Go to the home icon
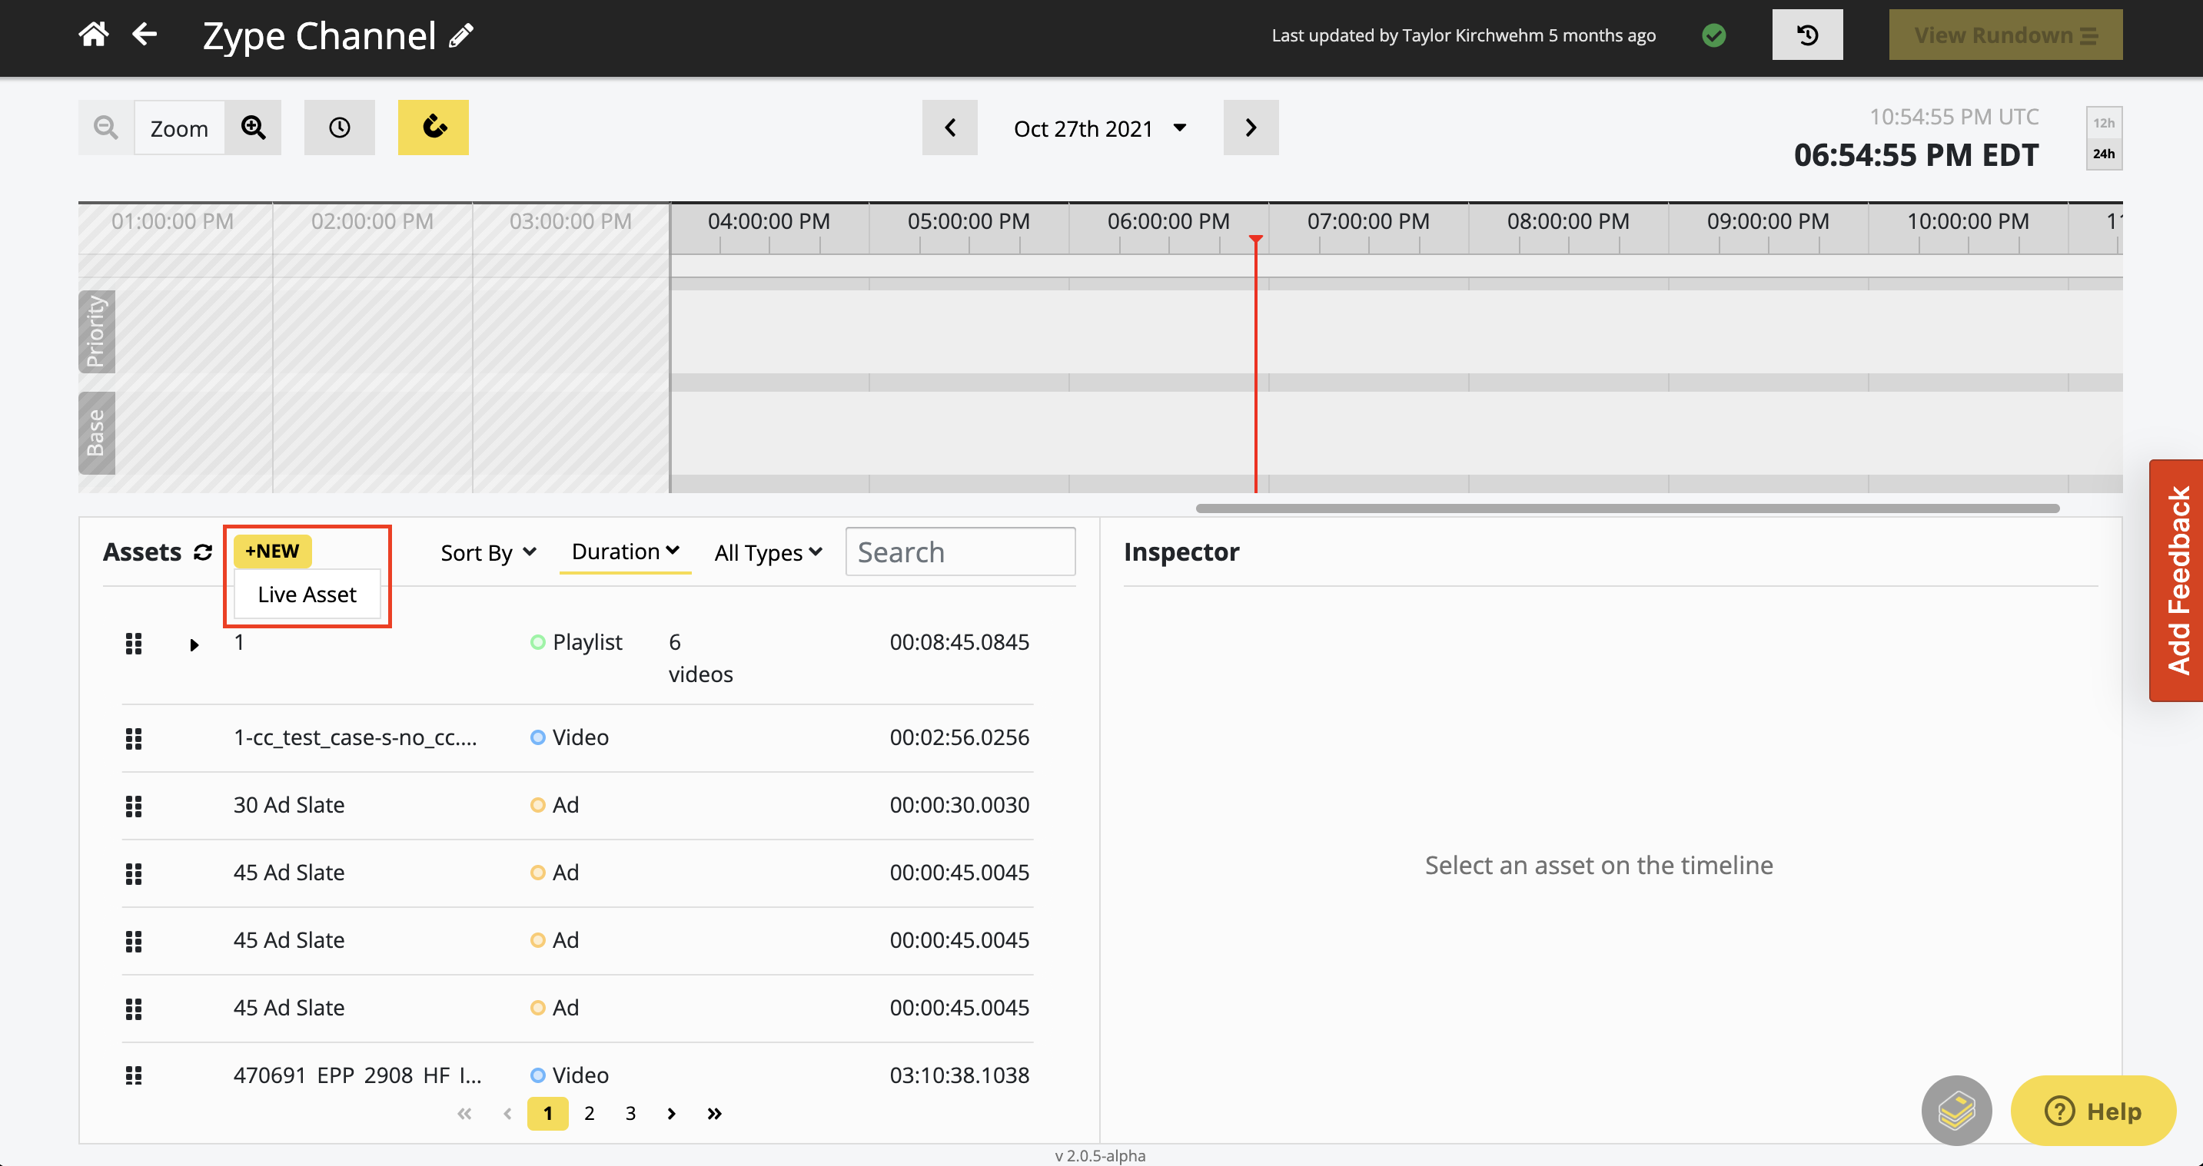The image size is (2203, 1166). [x=93, y=35]
